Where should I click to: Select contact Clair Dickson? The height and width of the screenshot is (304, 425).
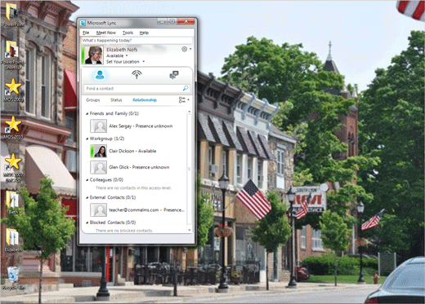(x=136, y=151)
